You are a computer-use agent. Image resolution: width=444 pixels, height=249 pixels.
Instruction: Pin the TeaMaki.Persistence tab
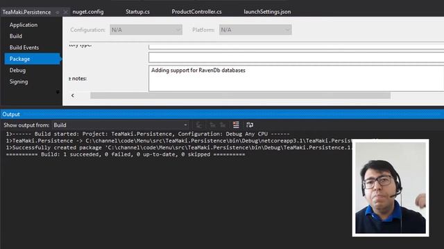(58, 12)
